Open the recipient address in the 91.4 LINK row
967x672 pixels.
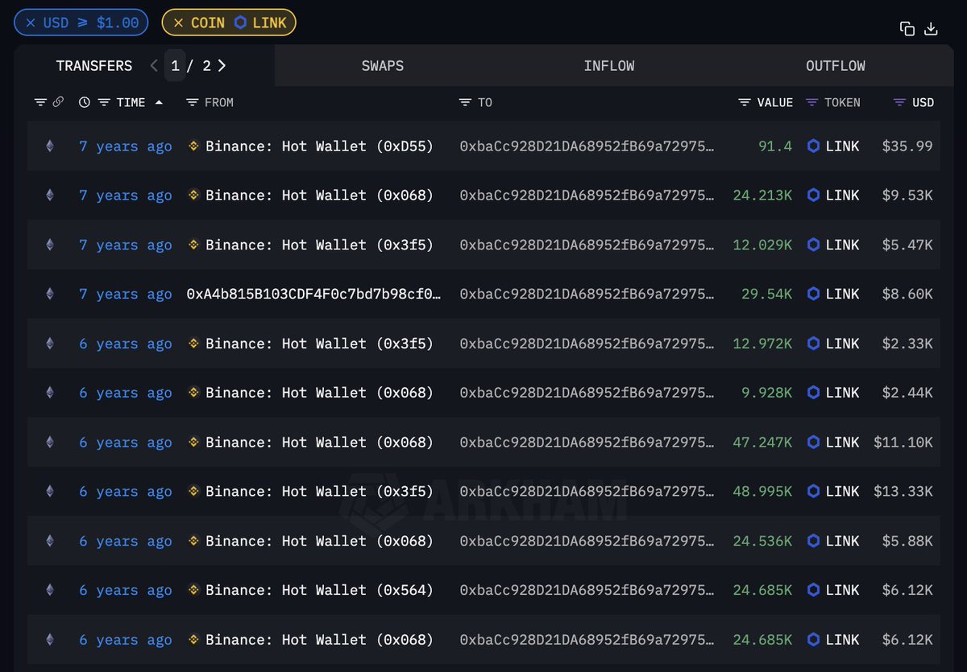tap(587, 146)
